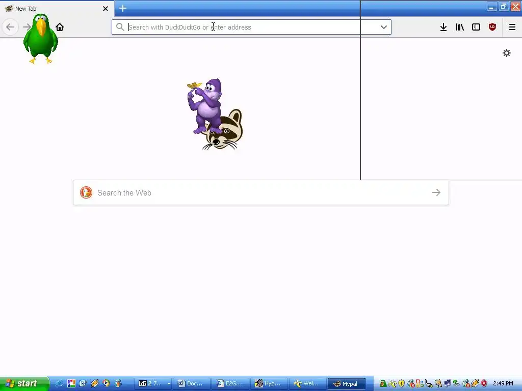Click the Winamp lightning tray icon
Viewport: 522px width, 391px height.
pyautogui.click(x=475, y=384)
